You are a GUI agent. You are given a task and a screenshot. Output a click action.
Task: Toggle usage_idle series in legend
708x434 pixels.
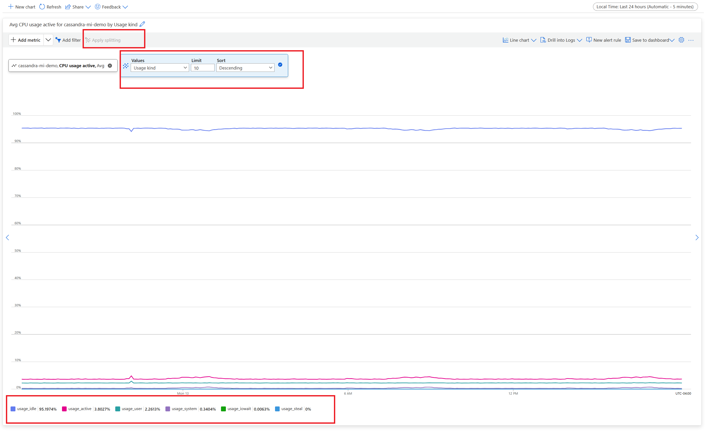click(26, 409)
